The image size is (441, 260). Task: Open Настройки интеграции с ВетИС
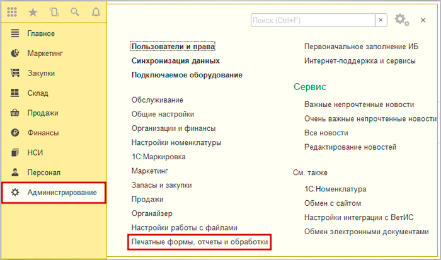[x=359, y=217]
